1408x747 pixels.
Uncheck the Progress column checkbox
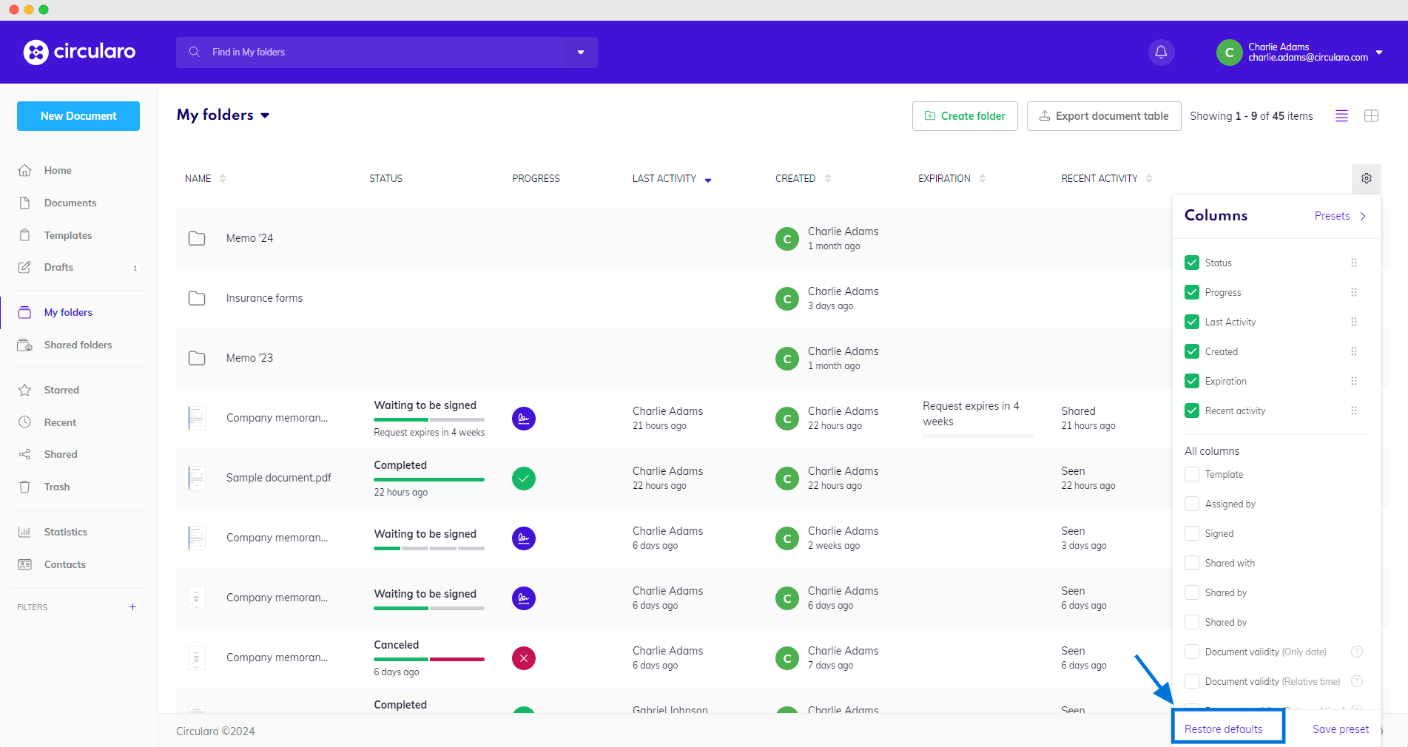pos(1192,292)
